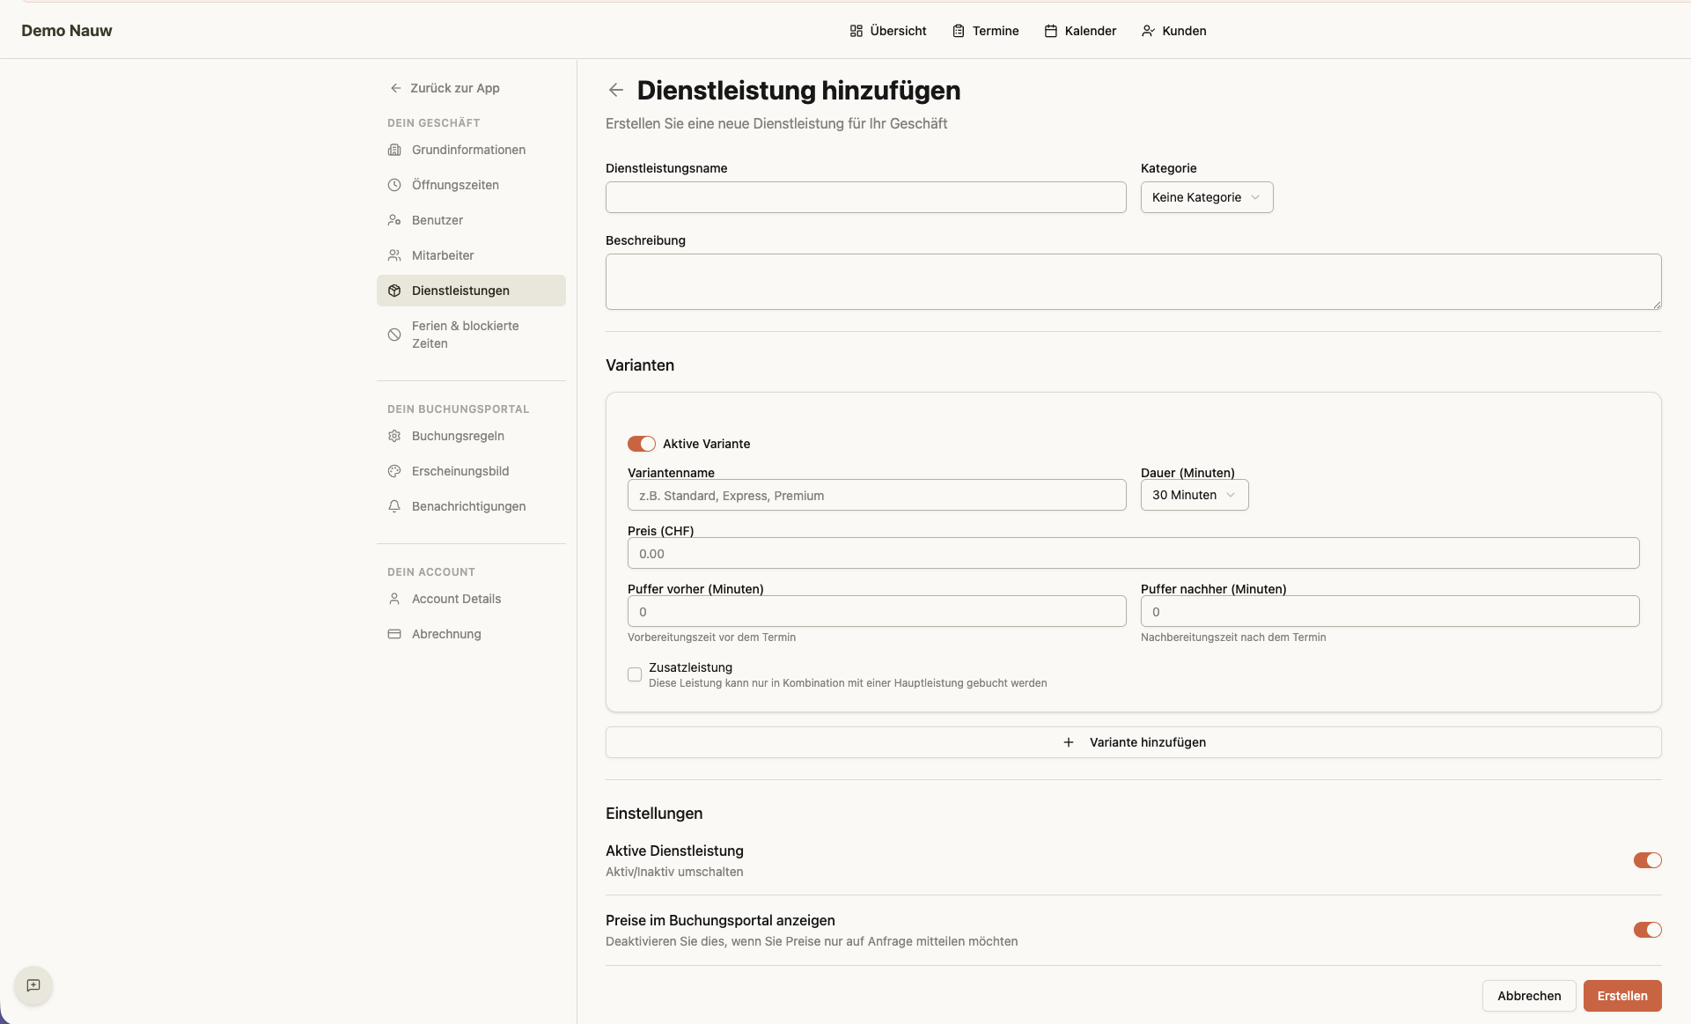The height and width of the screenshot is (1024, 1691).
Task: Toggle the Aktive Dienstleistung switch
Action: click(1648, 860)
